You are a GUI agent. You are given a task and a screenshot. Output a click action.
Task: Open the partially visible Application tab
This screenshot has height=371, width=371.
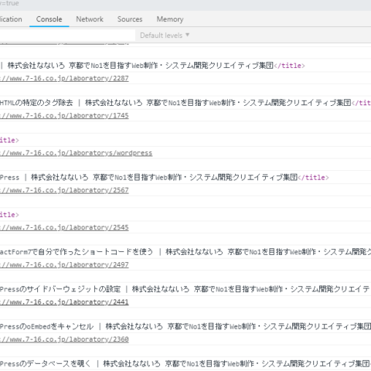point(11,19)
